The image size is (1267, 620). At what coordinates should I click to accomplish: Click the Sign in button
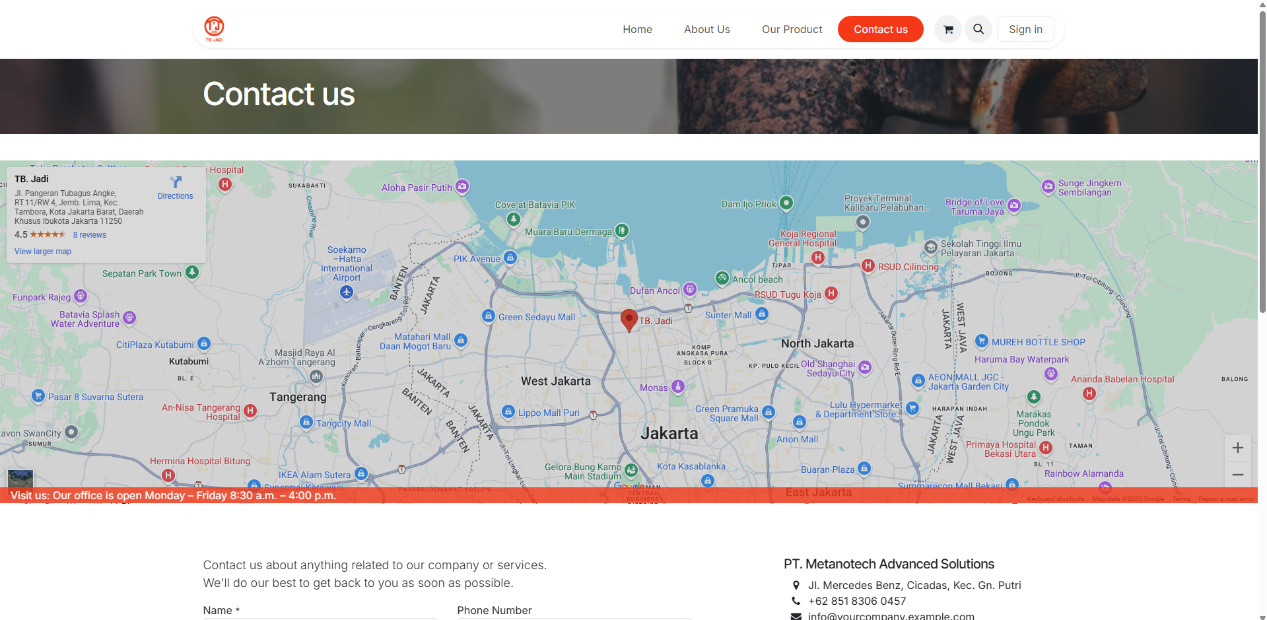(1025, 29)
